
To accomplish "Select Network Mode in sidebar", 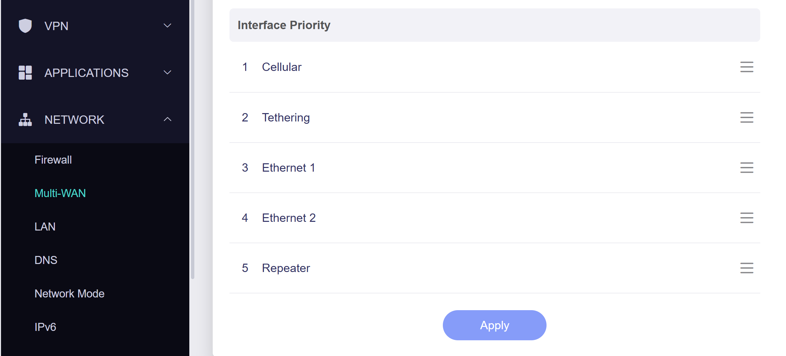I will 70,294.
